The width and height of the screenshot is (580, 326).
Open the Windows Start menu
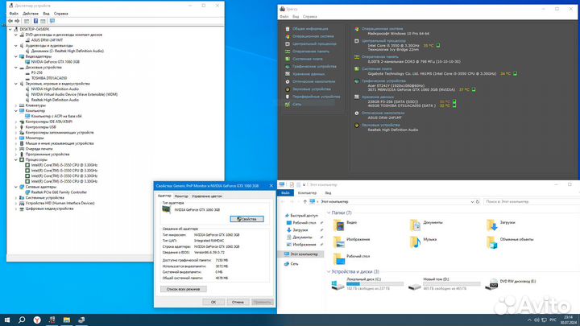[8, 319]
